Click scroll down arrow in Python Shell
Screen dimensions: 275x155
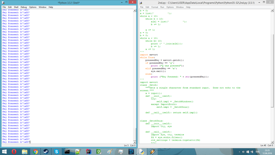[x=135, y=142]
